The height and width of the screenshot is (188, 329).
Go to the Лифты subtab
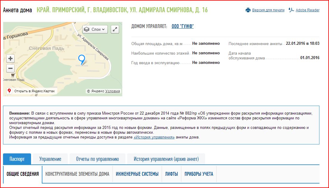tap(171, 174)
